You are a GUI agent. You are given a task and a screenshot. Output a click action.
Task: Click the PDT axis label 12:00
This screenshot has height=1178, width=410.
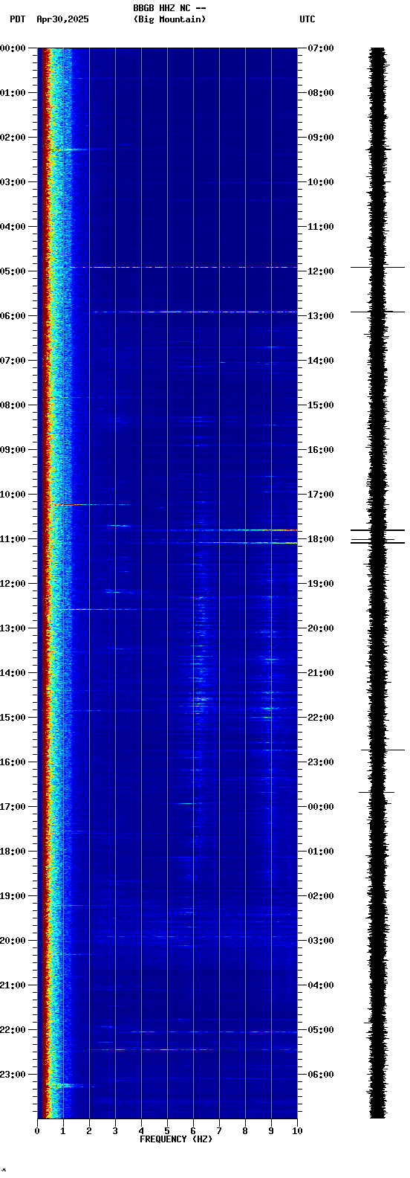coord(13,584)
